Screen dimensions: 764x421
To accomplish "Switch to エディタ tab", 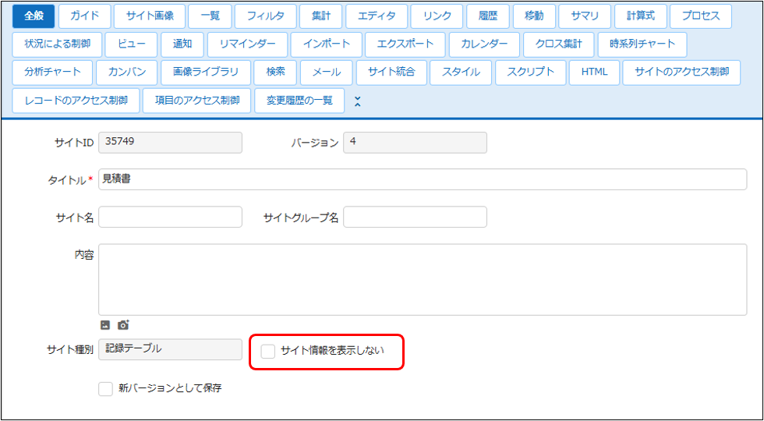I will (377, 16).
